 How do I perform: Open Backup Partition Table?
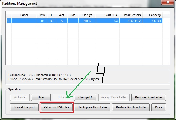coord(94,107)
